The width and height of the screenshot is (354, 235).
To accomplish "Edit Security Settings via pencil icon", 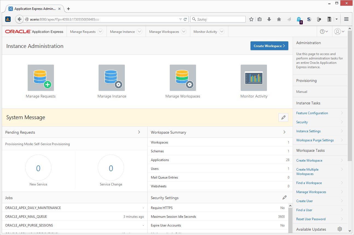I will point(284,197).
